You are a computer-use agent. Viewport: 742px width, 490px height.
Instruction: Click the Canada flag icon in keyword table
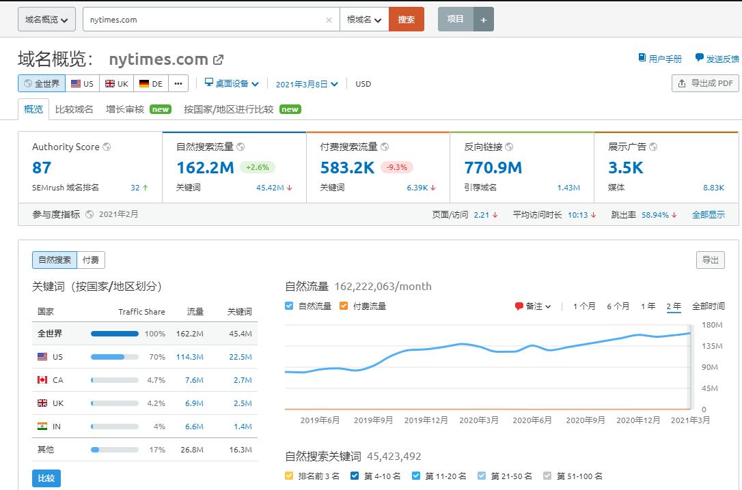point(42,380)
